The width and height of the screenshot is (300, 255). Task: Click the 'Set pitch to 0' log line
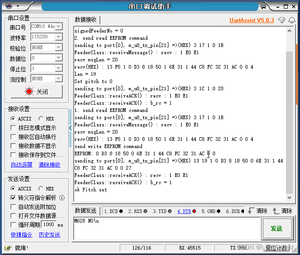point(94,81)
